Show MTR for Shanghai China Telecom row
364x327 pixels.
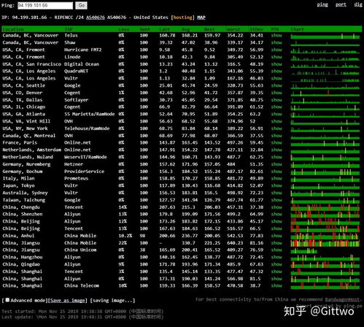(x=276, y=285)
